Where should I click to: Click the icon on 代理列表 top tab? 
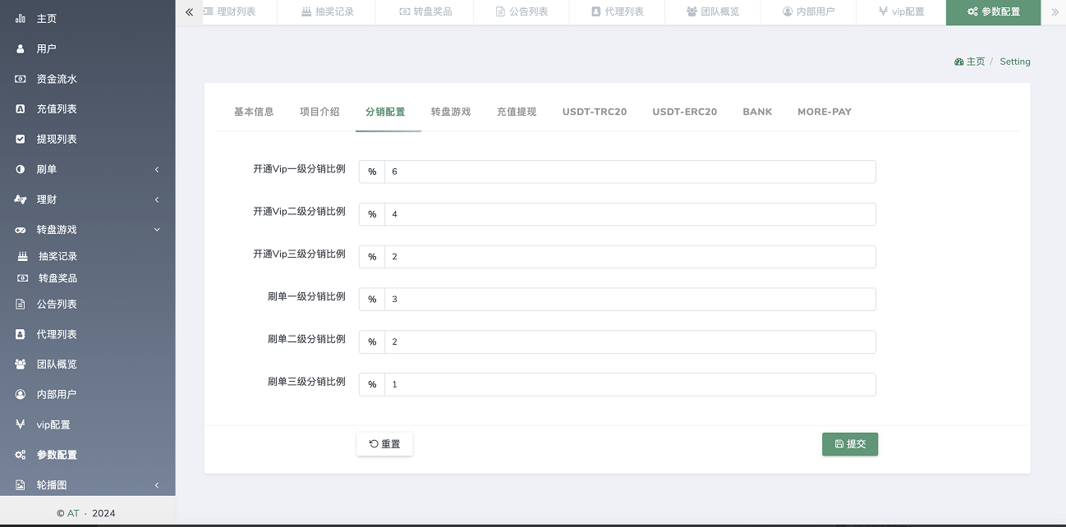596,12
